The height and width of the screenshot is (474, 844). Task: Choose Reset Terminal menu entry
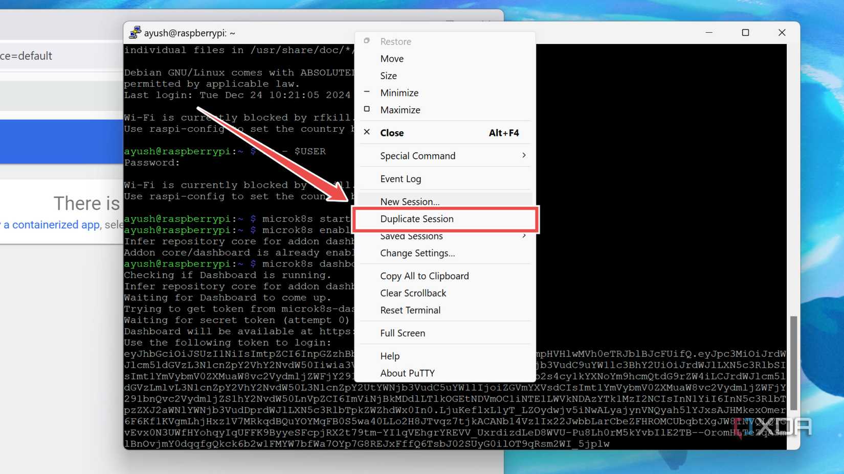(x=445, y=310)
